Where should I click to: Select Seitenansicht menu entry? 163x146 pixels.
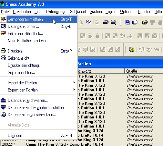tap(38, 58)
